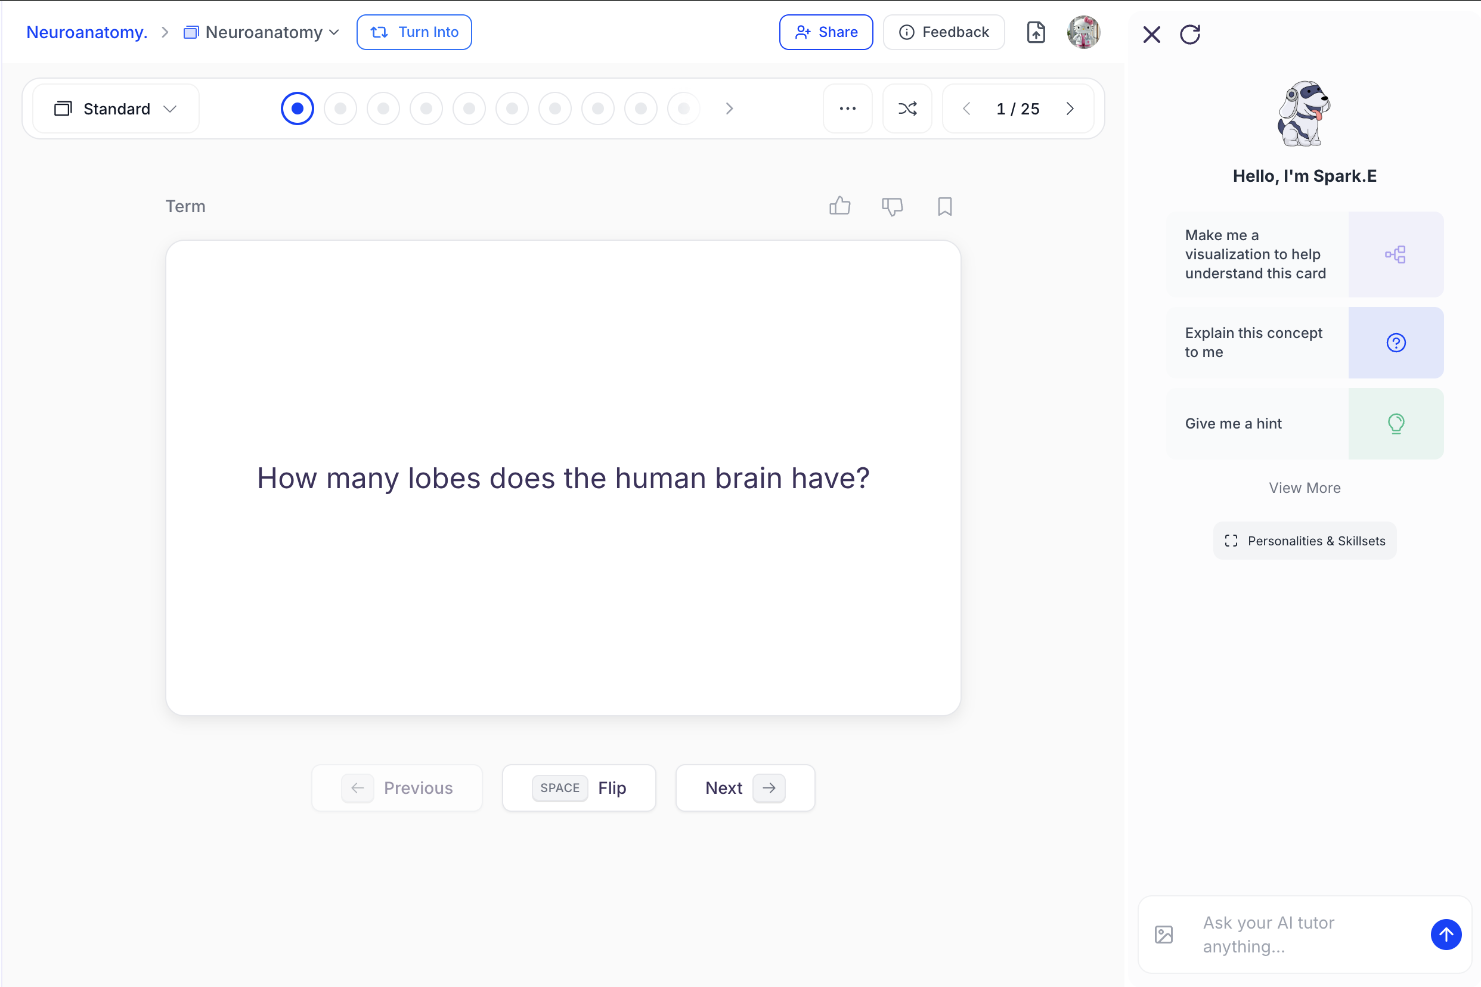1481x987 pixels.
Task: Select the first highlighted progress dot
Action: (x=297, y=109)
